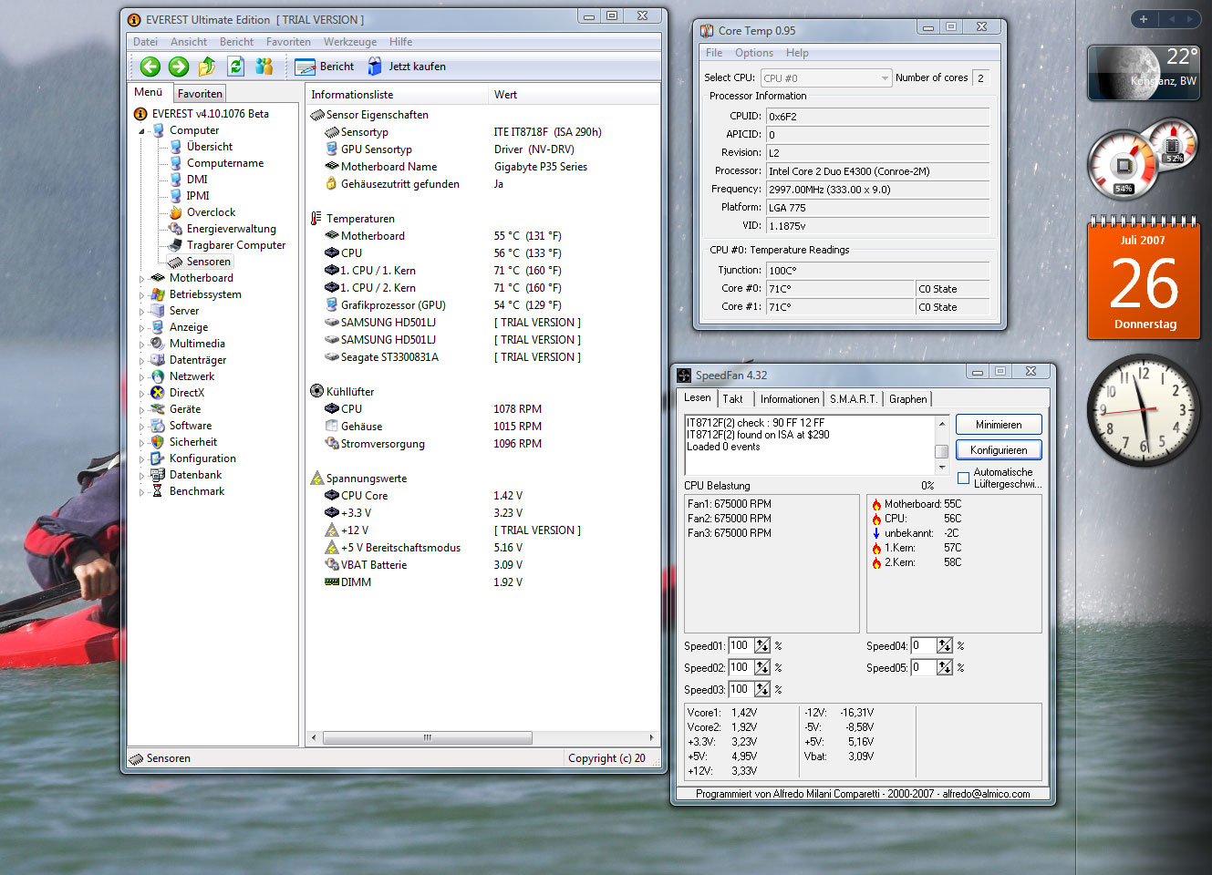
Task: Collapse the Computer tree node
Action: coord(141,131)
